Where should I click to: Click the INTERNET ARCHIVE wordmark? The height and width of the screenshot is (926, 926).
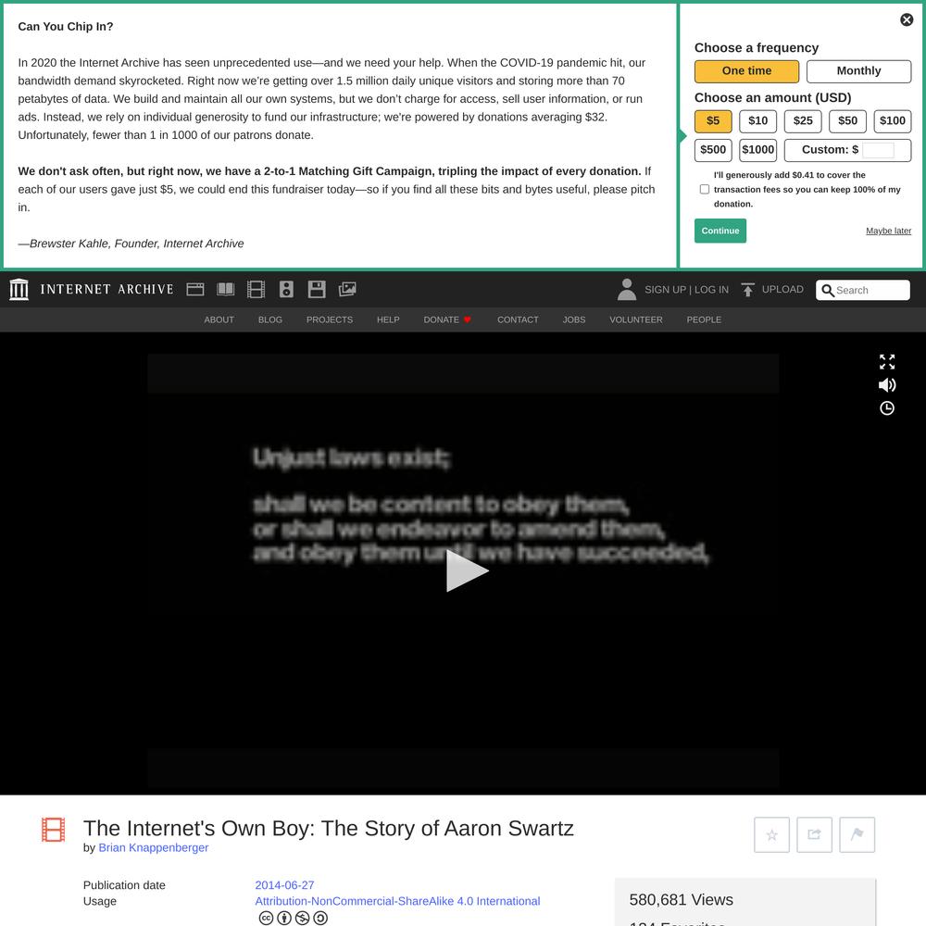click(x=106, y=289)
